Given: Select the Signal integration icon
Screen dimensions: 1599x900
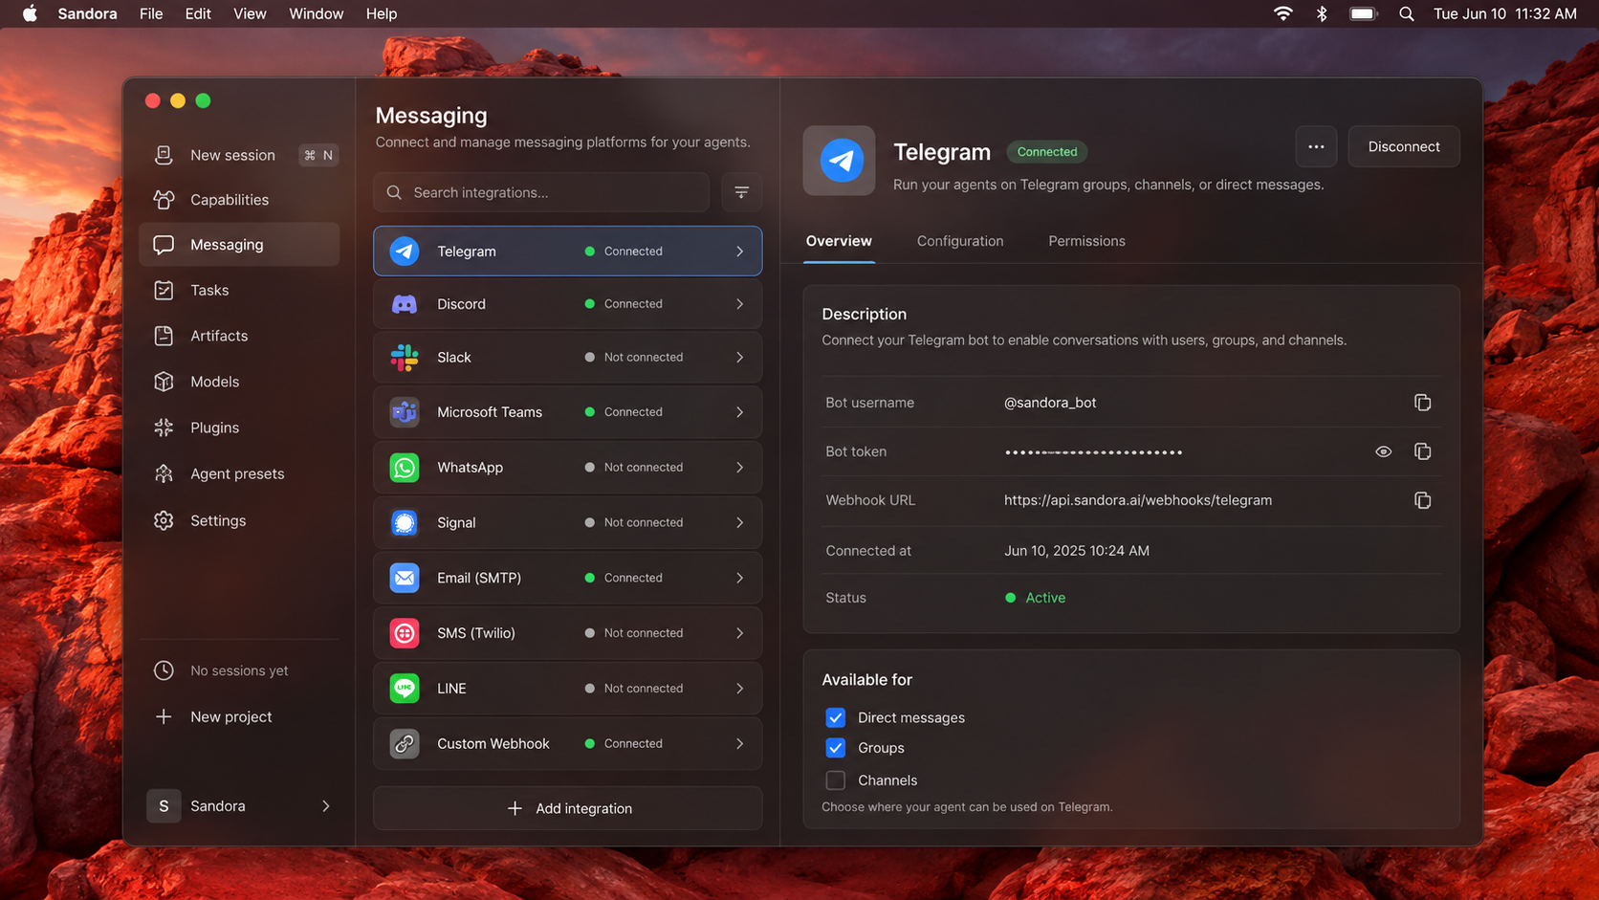Looking at the screenshot, I should [405, 522].
